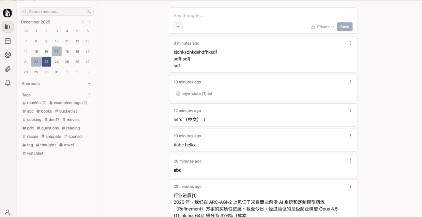Select December 17 in the calendar
Screen dimensions: 422x217
(57, 52)
